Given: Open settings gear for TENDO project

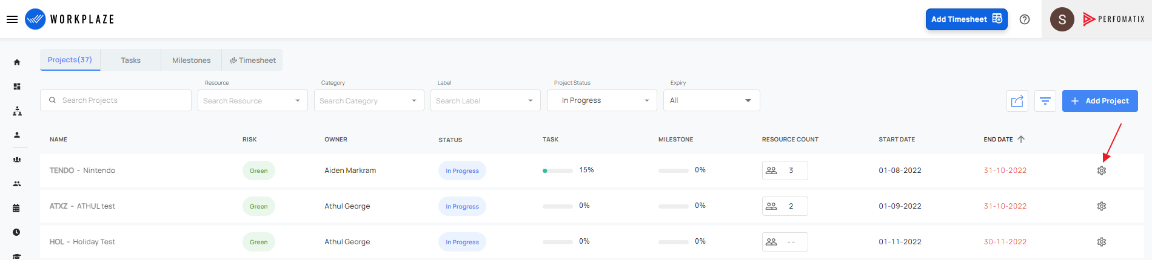Looking at the screenshot, I should pyautogui.click(x=1102, y=171).
